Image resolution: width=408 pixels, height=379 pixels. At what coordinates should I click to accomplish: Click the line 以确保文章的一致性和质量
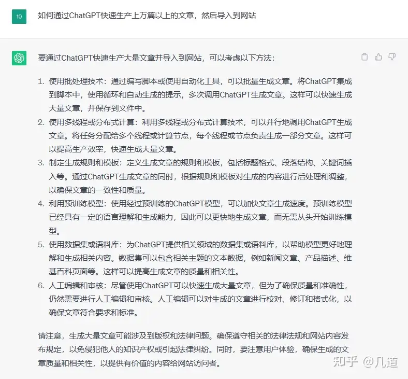[x=97, y=190]
